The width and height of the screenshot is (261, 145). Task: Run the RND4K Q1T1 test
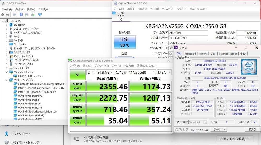78,120
